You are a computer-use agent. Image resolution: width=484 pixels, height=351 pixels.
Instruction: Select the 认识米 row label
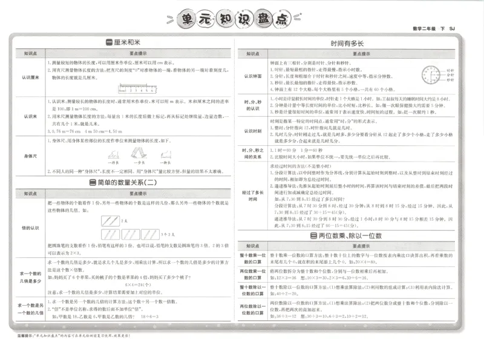pos(31,116)
